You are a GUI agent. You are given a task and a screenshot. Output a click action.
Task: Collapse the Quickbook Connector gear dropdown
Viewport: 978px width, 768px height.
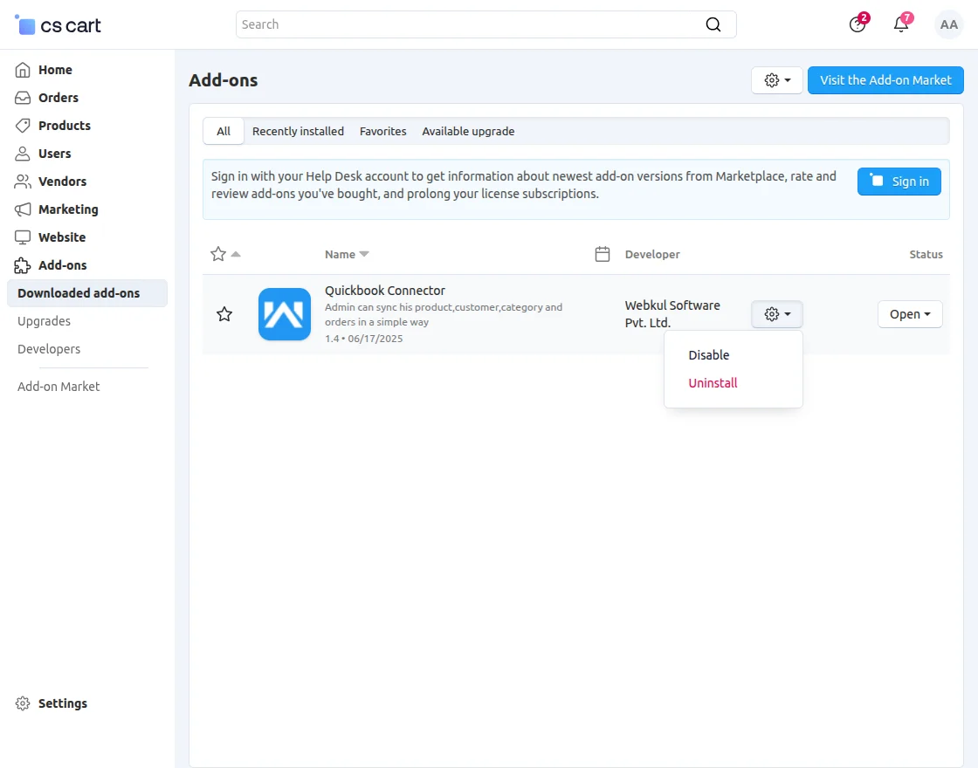point(776,314)
